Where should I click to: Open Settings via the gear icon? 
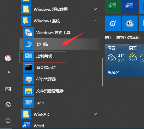pos(8,105)
